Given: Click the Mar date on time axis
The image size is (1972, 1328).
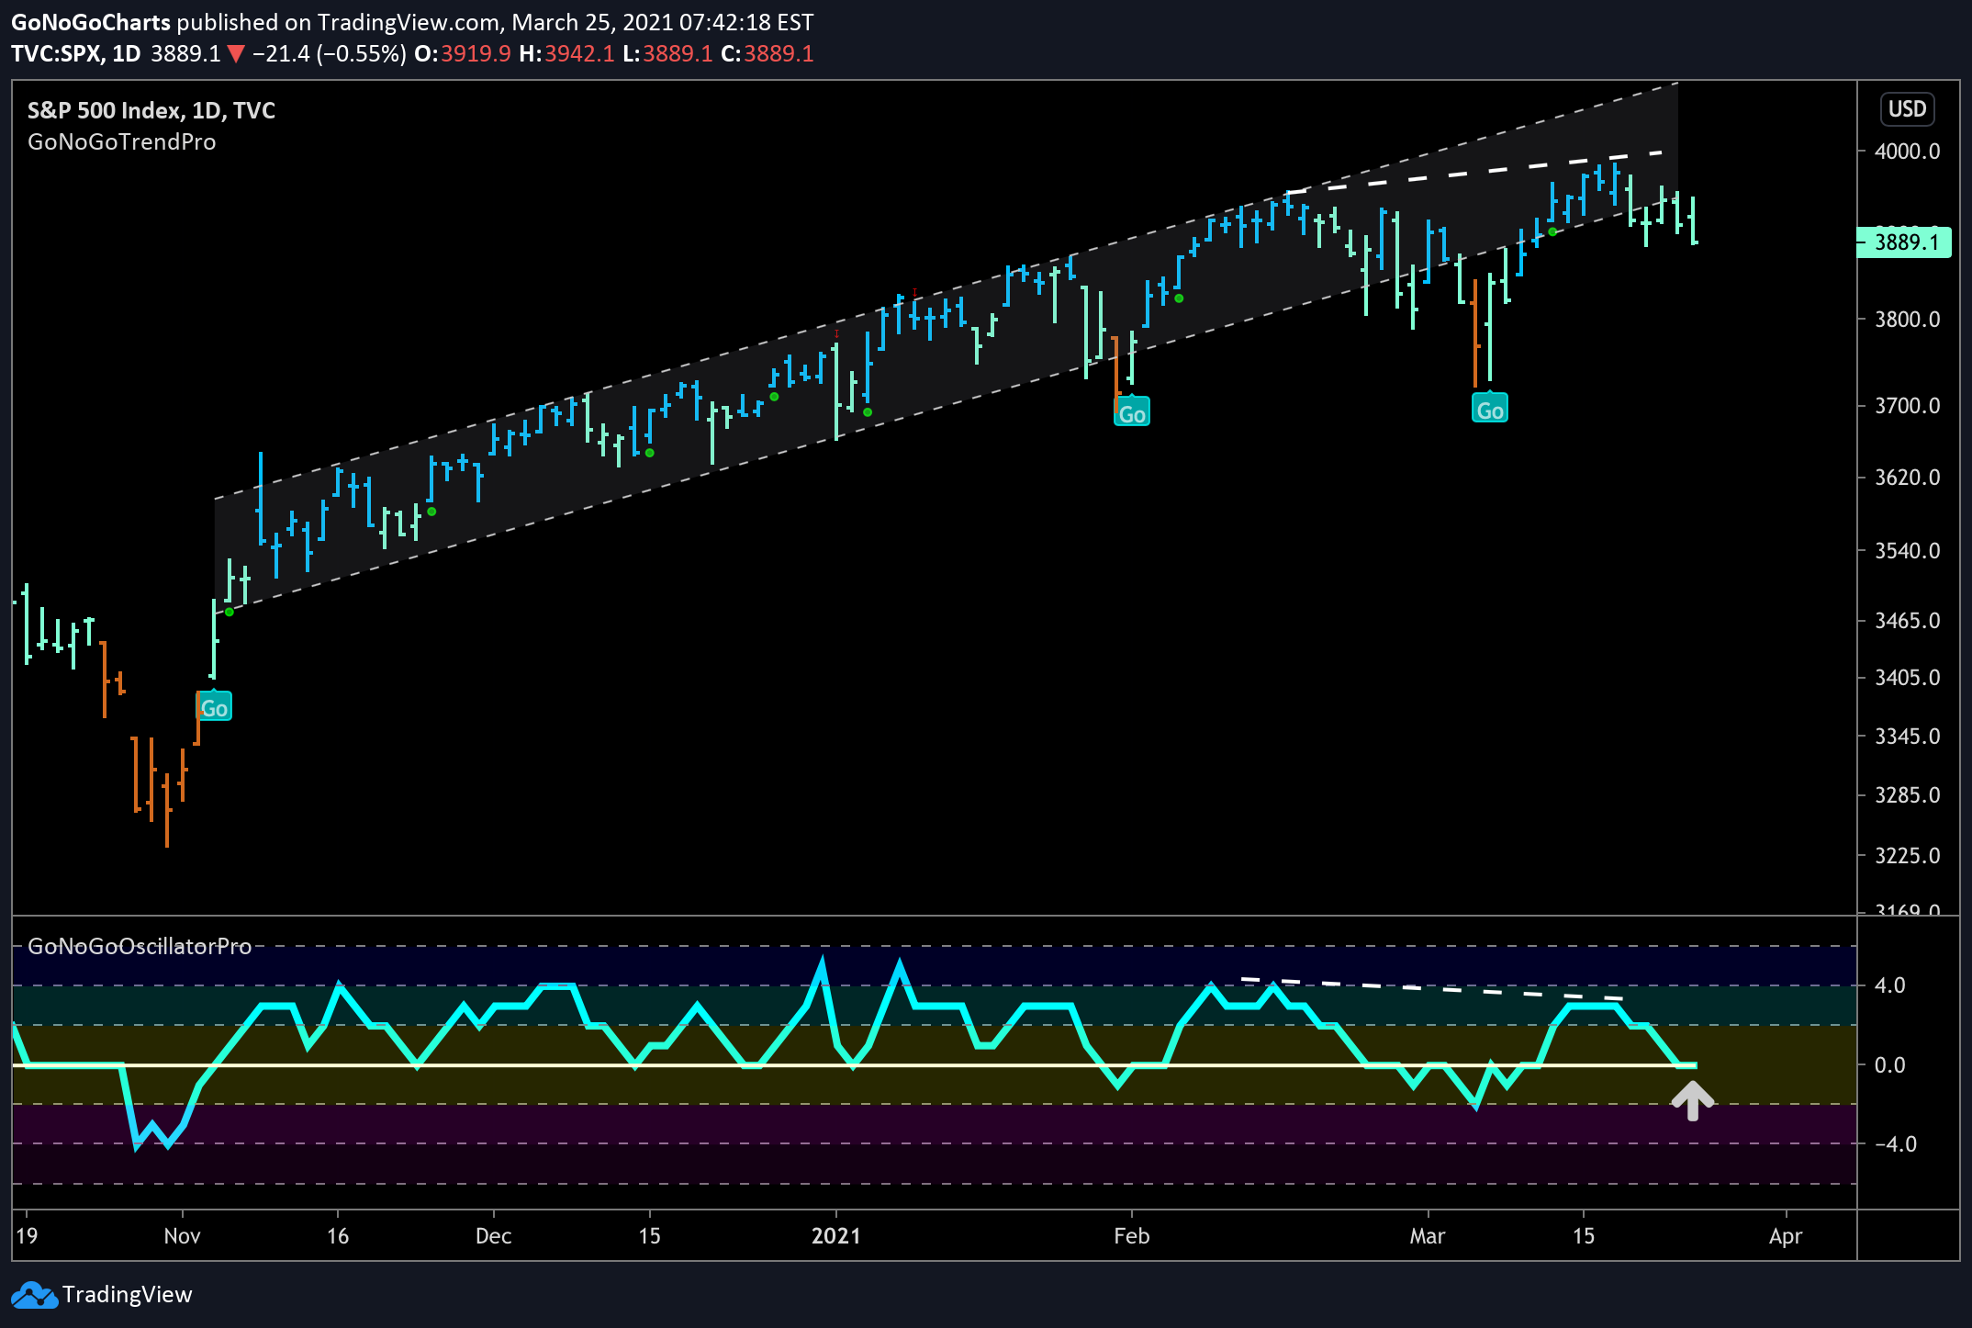Looking at the screenshot, I should tap(1428, 1236).
